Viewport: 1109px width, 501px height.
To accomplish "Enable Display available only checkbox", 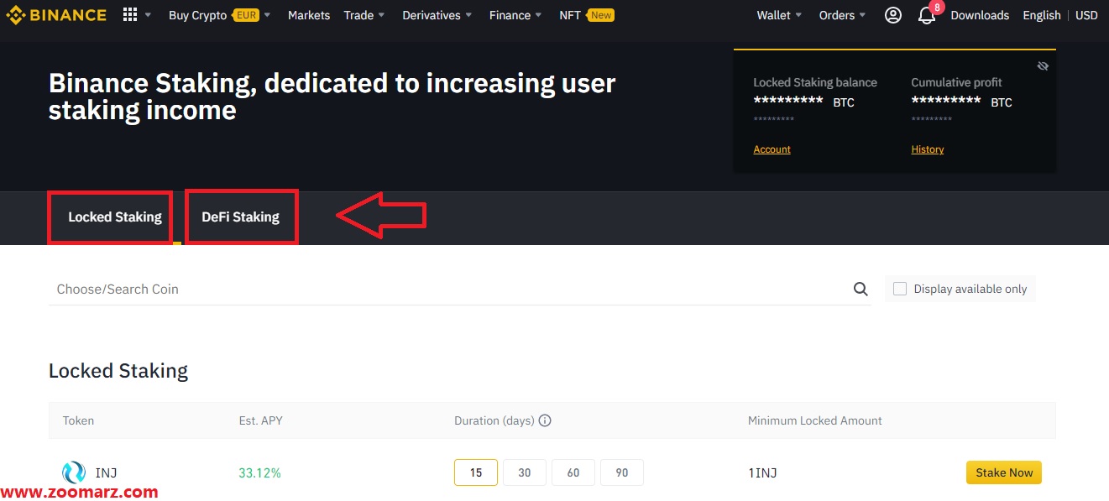I will 900,289.
